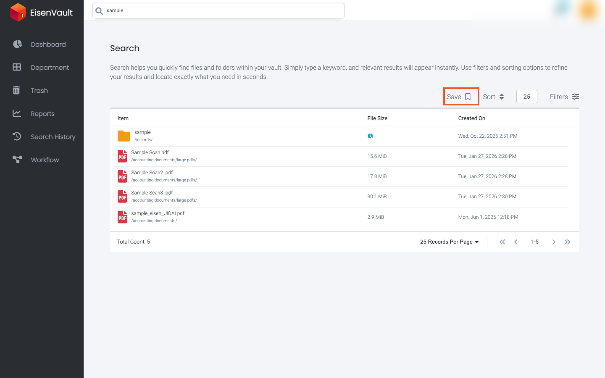605x378 pixels.
Task: Click the EisenVault brand name
Action: (51, 13)
